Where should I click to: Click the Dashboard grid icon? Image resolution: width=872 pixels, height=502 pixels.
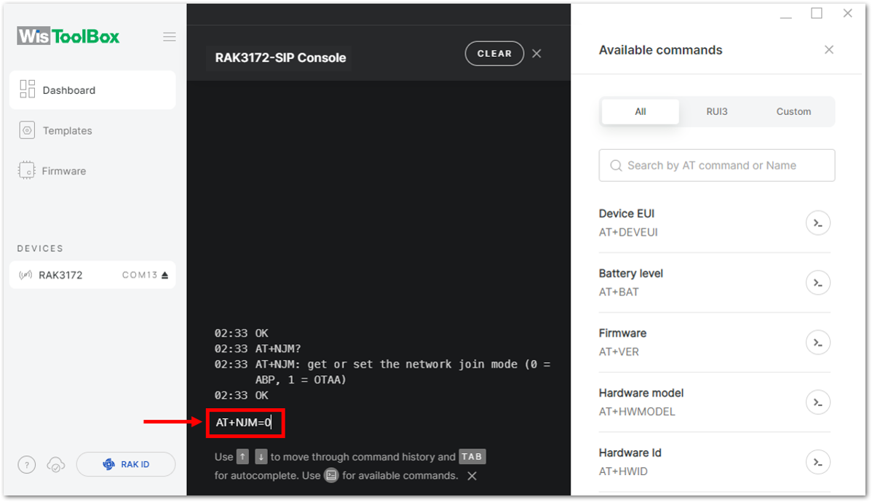27,89
